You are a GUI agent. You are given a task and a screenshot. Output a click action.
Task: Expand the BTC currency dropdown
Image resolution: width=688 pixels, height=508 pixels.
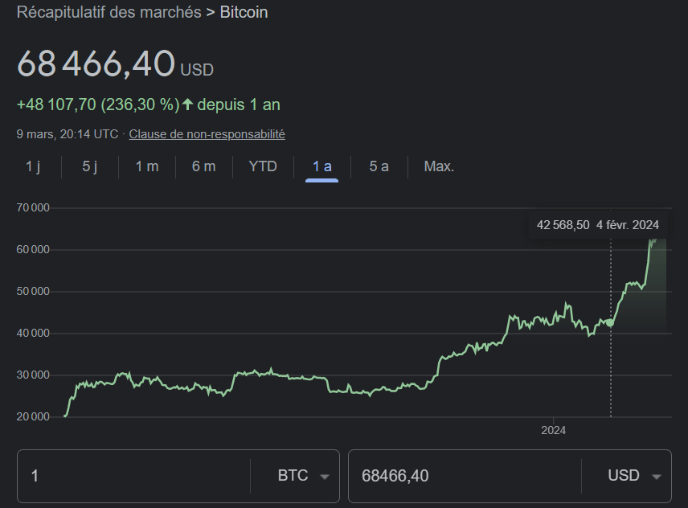tap(303, 476)
